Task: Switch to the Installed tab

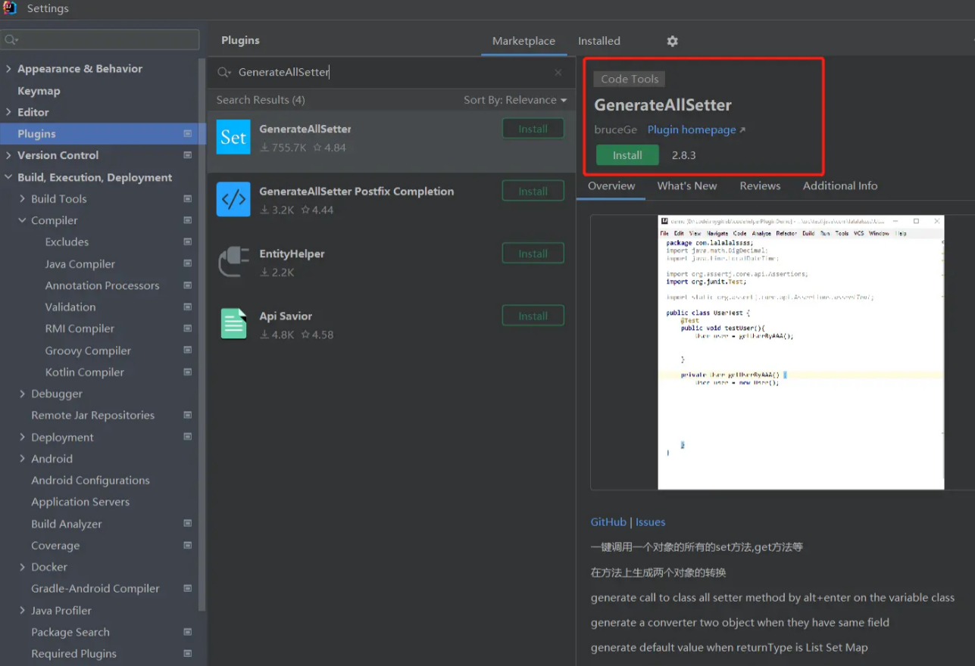Action: pos(599,41)
